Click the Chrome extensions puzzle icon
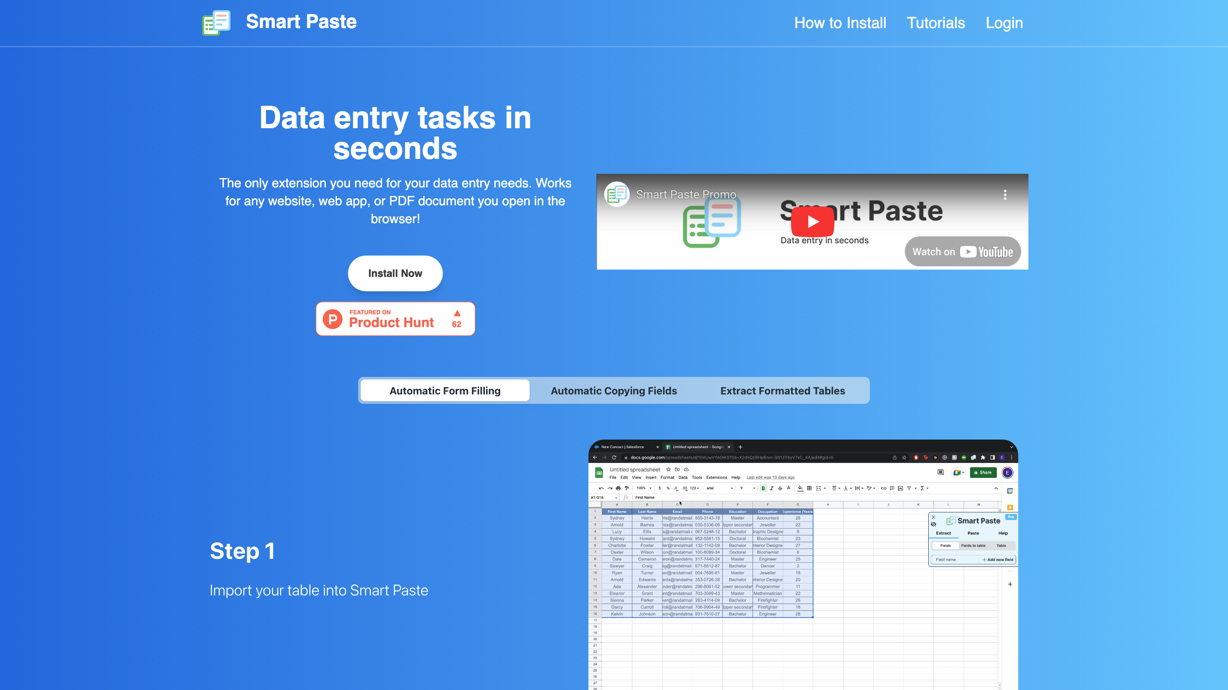1228x690 pixels. coord(984,457)
